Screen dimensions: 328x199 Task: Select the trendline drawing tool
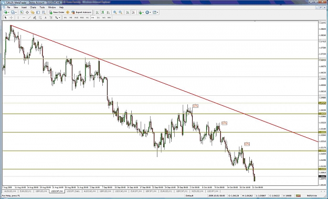tap(29, 17)
